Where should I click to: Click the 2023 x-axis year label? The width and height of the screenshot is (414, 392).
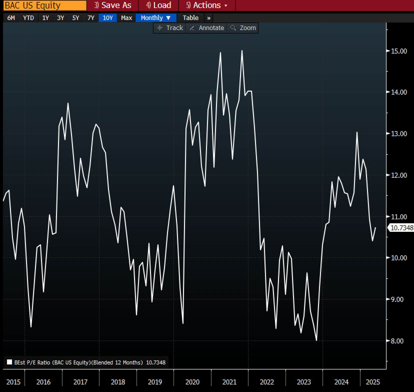point(304,382)
